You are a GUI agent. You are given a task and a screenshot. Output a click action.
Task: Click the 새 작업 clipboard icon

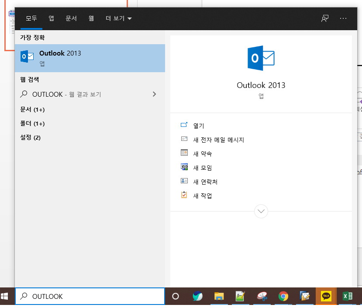pyautogui.click(x=184, y=195)
